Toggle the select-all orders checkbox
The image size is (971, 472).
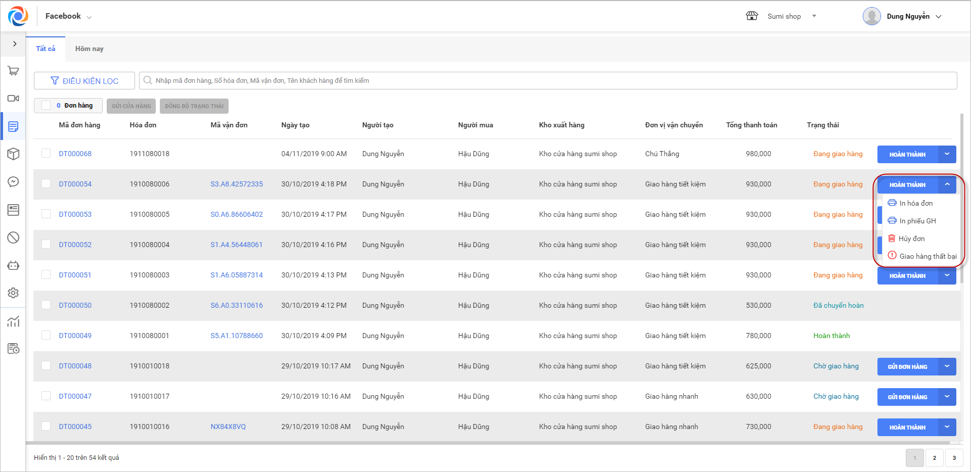point(46,106)
